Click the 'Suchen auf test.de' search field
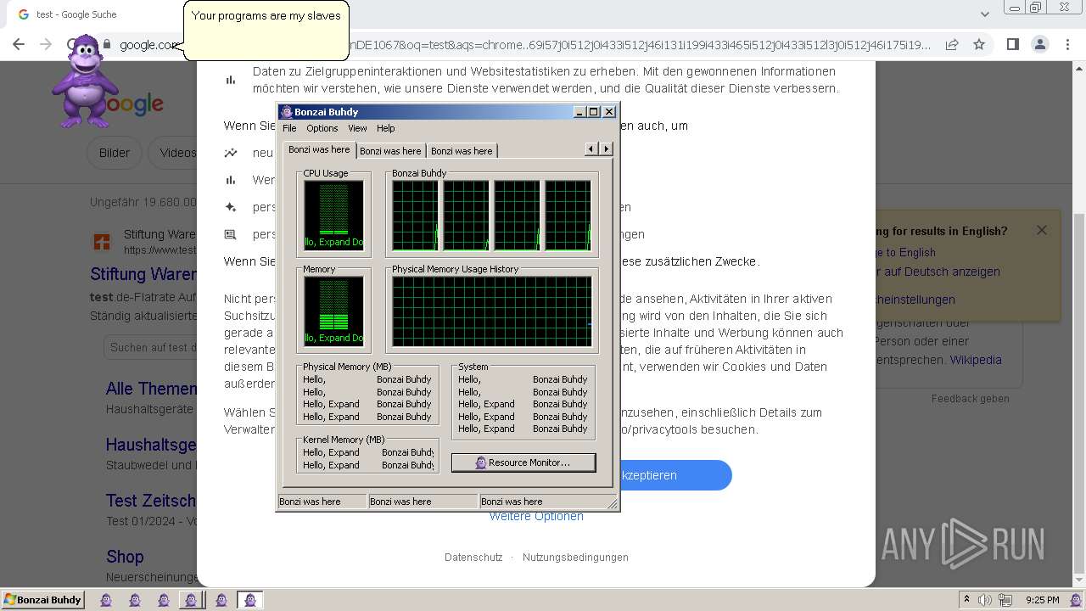 click(150, 347)
